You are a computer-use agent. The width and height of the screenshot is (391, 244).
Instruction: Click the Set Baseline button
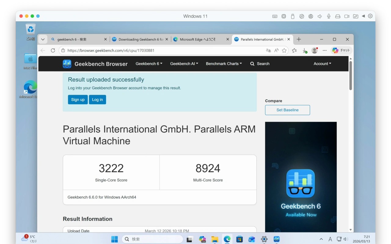[287, 110]
